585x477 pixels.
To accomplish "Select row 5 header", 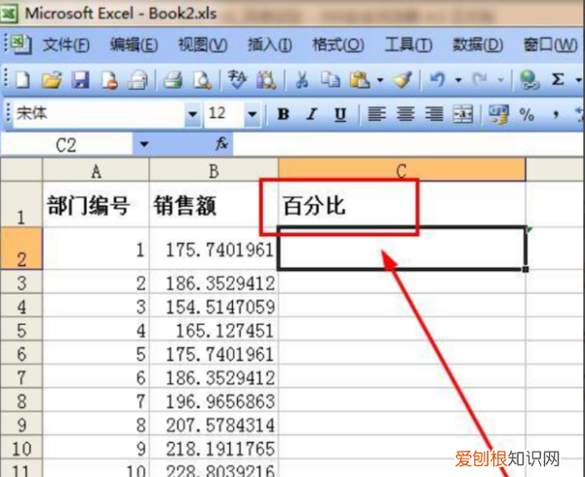I will pyautogui.click(x=21, y=329).
